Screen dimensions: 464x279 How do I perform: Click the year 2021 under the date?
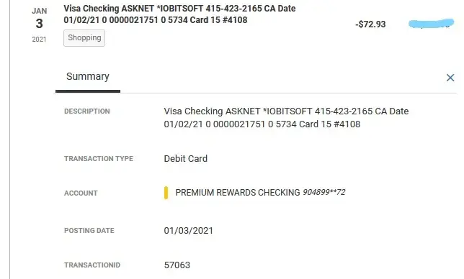point(40,40)
